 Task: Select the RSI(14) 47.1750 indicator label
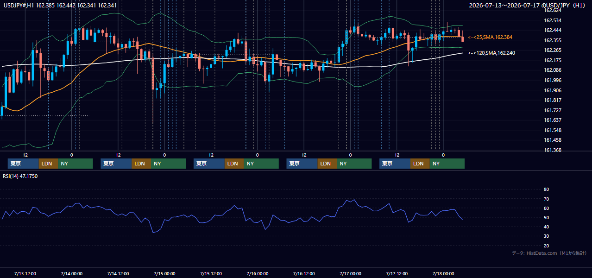click(x=20, y=176)
